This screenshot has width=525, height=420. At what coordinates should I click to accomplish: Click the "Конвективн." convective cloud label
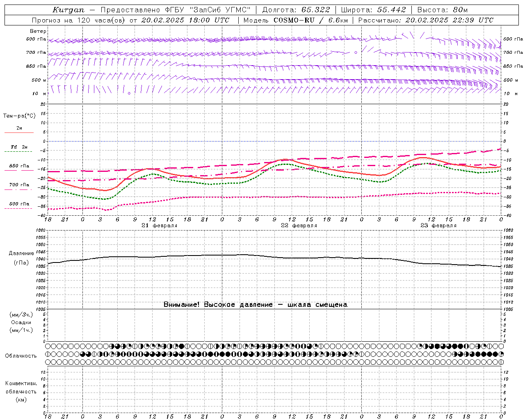21,383
